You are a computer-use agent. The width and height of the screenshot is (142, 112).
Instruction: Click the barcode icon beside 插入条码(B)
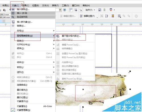click(13, 9)
